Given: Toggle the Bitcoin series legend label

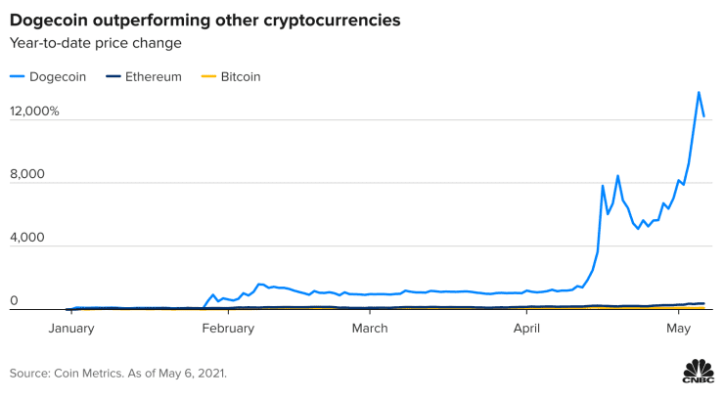Looking at the screenshot, I should (241, 76).
